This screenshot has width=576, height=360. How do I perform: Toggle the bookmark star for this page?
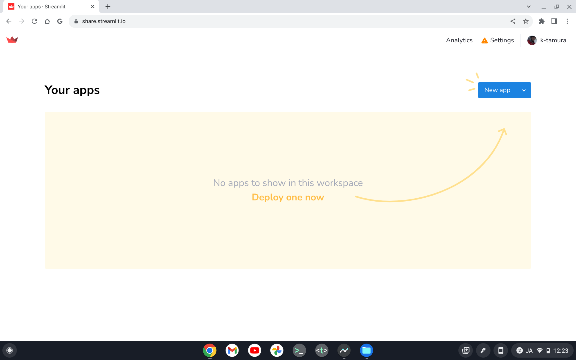(526, 21)
